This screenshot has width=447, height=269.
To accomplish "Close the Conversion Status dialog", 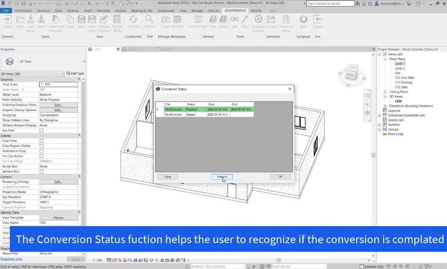I will coord(290,89).
